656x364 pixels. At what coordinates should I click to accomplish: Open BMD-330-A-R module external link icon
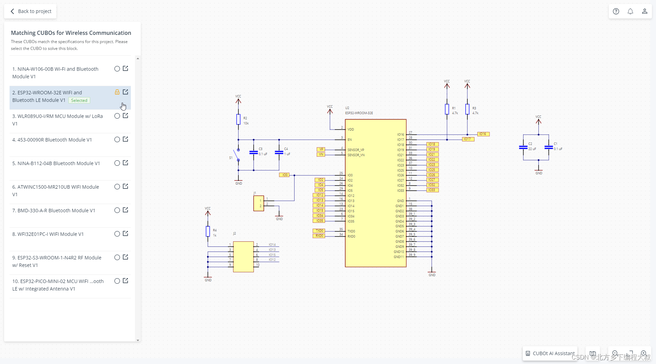coord(125,210)
